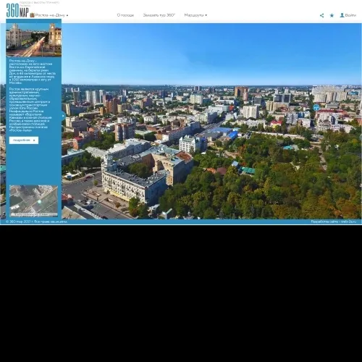Collapse the sidebar using the arrow tab
The image size is (362, 362).
click(x=63, y=117)
